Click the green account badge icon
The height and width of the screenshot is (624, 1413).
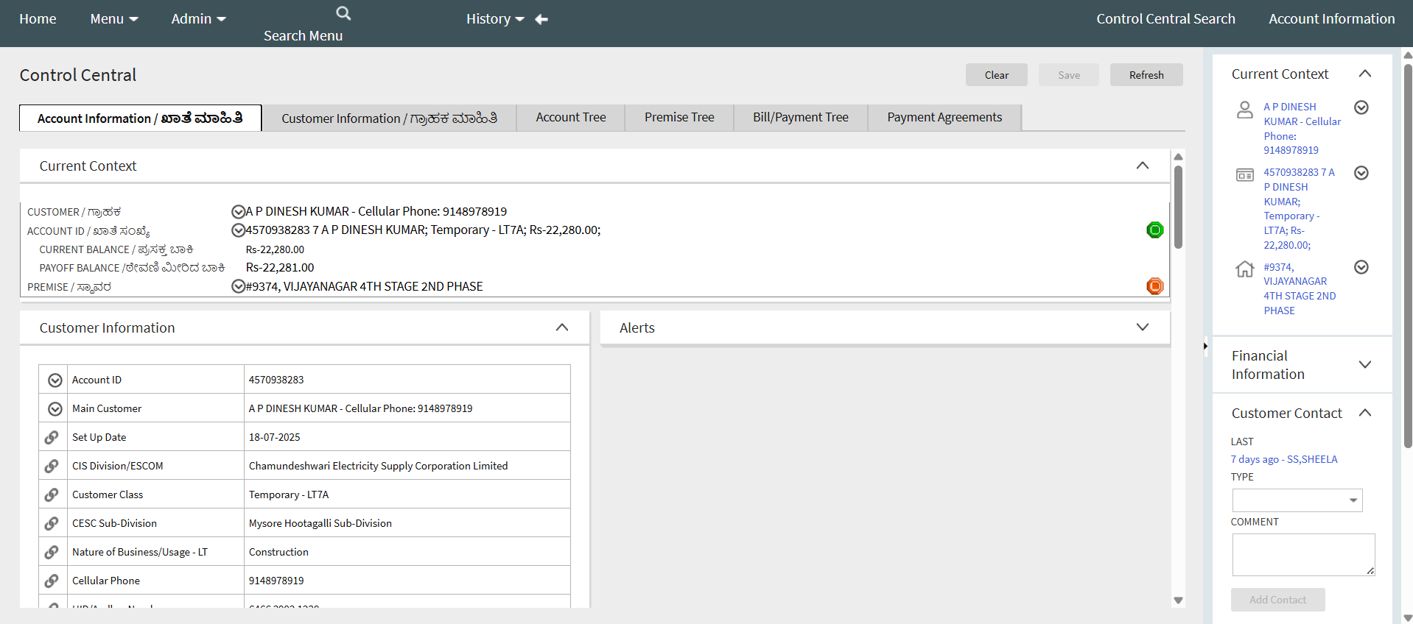[1154, 230]
